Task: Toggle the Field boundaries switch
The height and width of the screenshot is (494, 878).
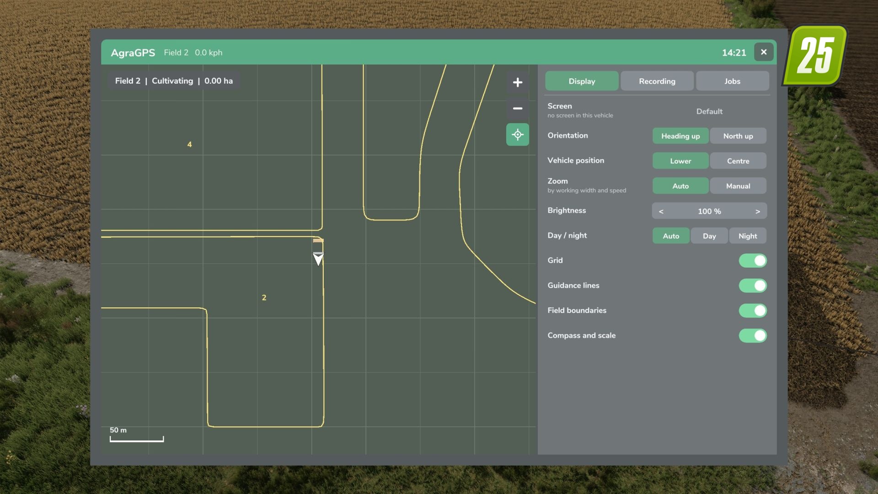Action: 753,311
